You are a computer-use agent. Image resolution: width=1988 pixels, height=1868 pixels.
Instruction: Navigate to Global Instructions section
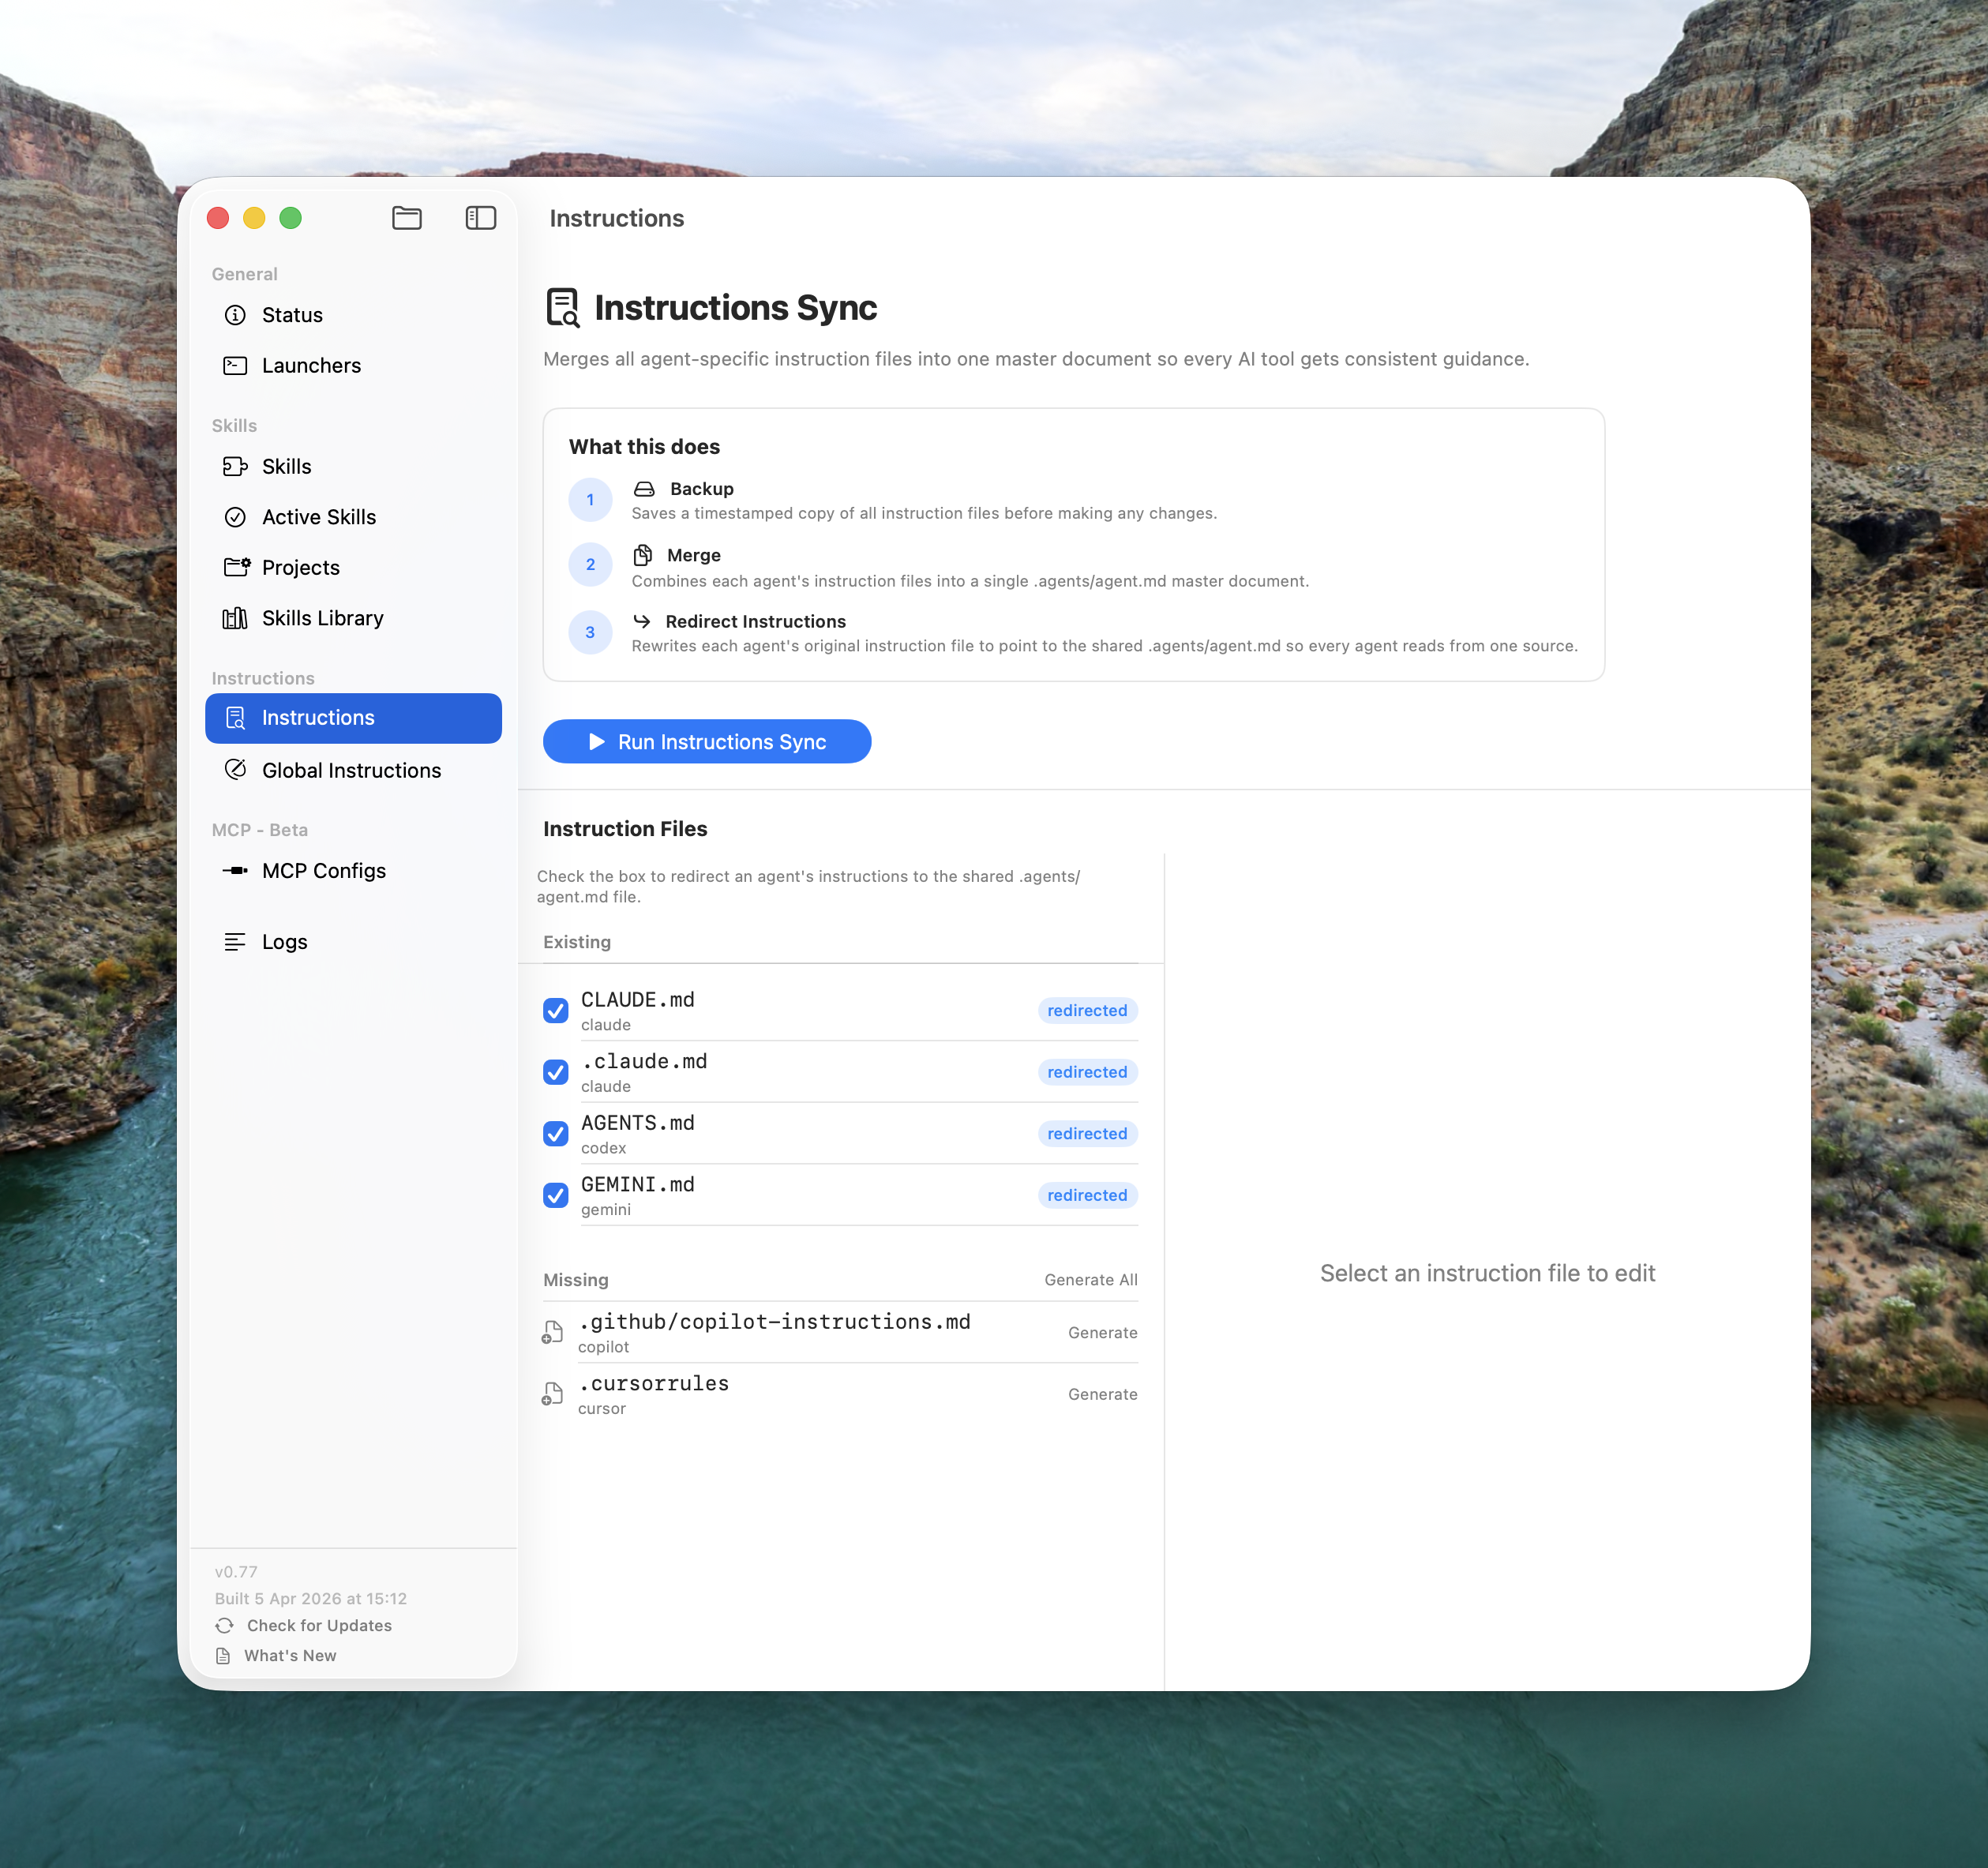tap(351, 770)
